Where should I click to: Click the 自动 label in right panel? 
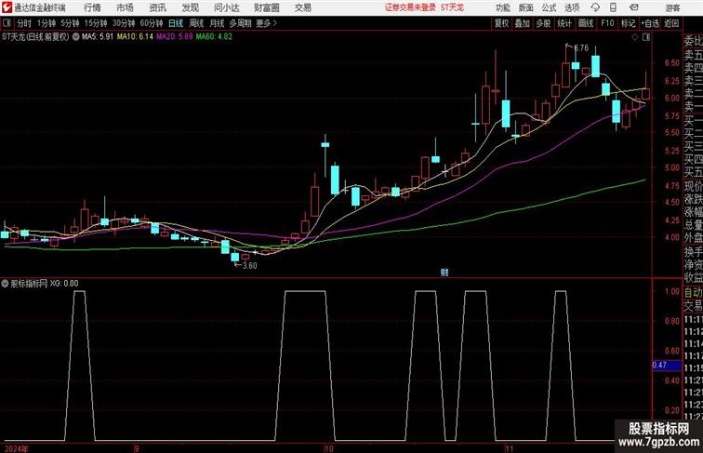tap(693, 292)
